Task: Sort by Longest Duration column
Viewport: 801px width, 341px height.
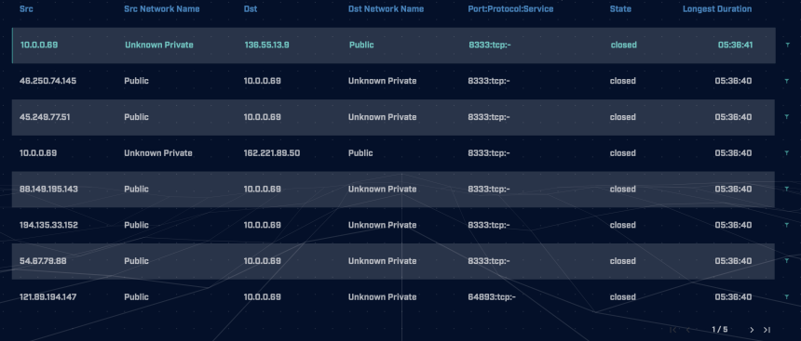Action: (x=717, y=8)
